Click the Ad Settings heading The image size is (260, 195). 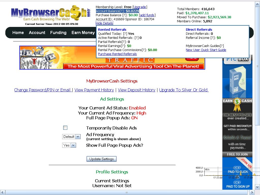(112, 99)
